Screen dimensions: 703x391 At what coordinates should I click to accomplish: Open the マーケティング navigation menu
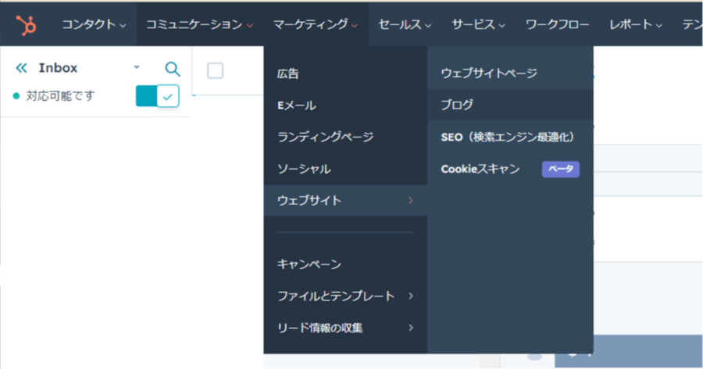(x=316, y=25)
